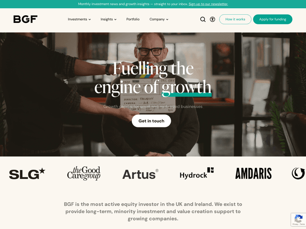Open the search magnifier icon
The width and height of the screenshot is (306, 229).
click(203, 19)
